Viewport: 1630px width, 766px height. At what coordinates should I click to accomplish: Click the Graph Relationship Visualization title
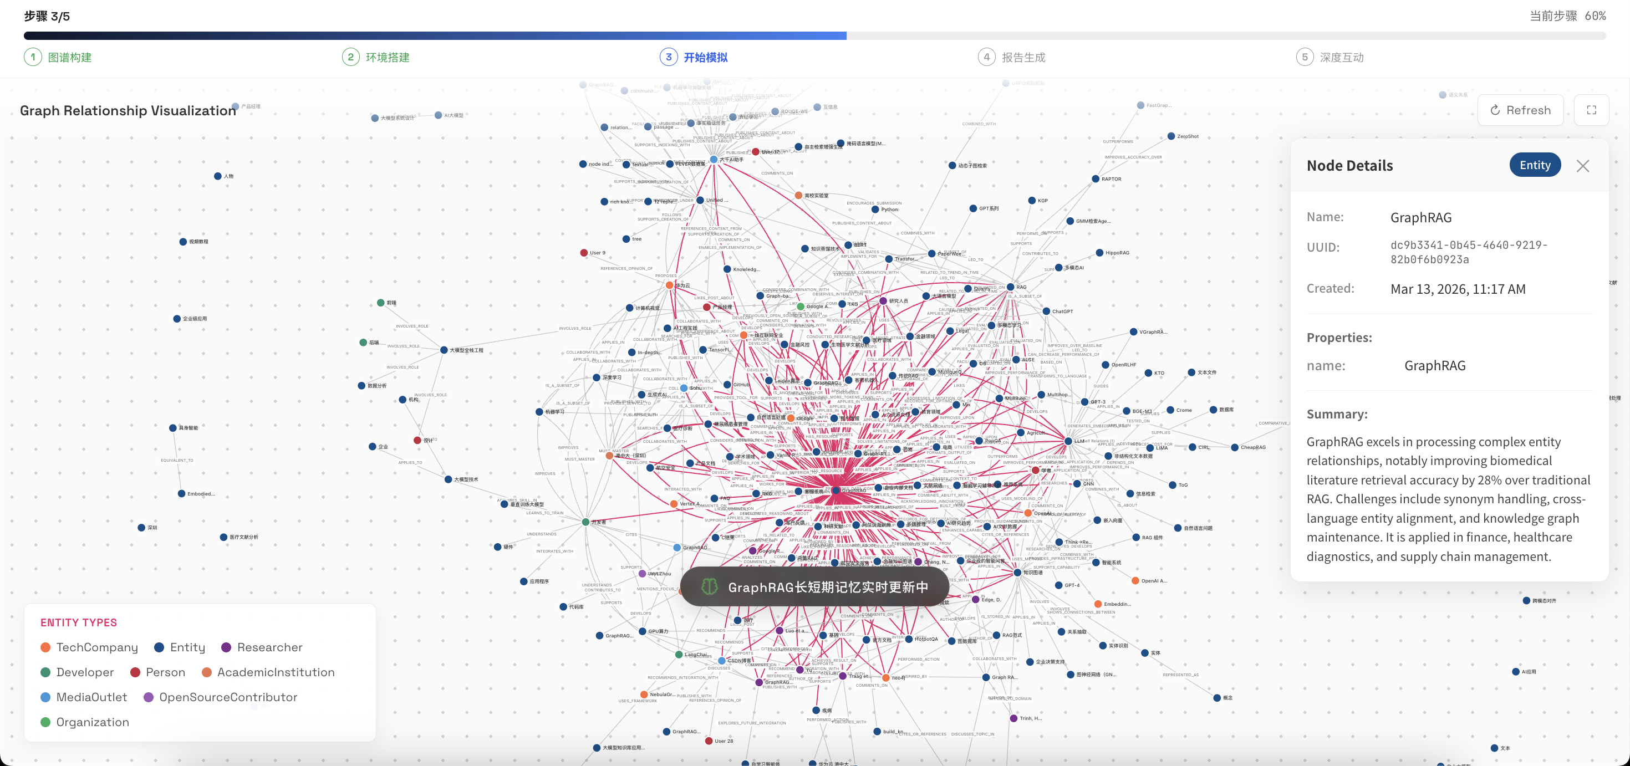pos(128,111)
